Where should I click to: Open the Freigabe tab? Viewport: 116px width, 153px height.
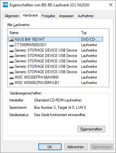coord(48,16)
